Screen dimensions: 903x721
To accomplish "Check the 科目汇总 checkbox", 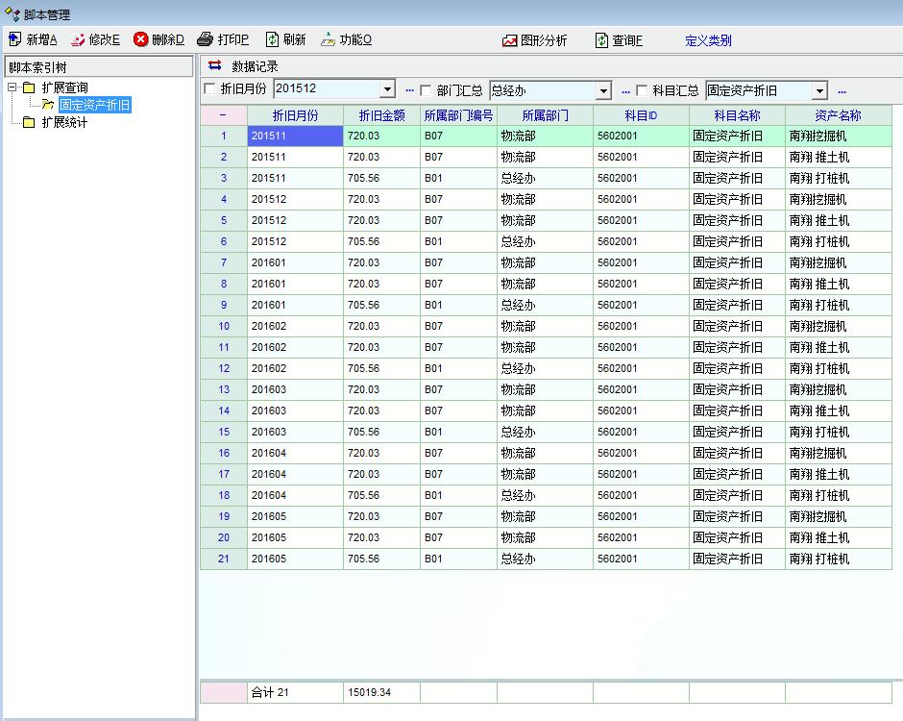I will 642,91.
